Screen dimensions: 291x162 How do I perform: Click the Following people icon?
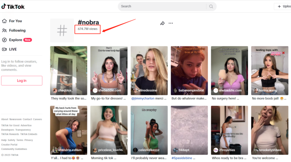[x=4, y=30]
